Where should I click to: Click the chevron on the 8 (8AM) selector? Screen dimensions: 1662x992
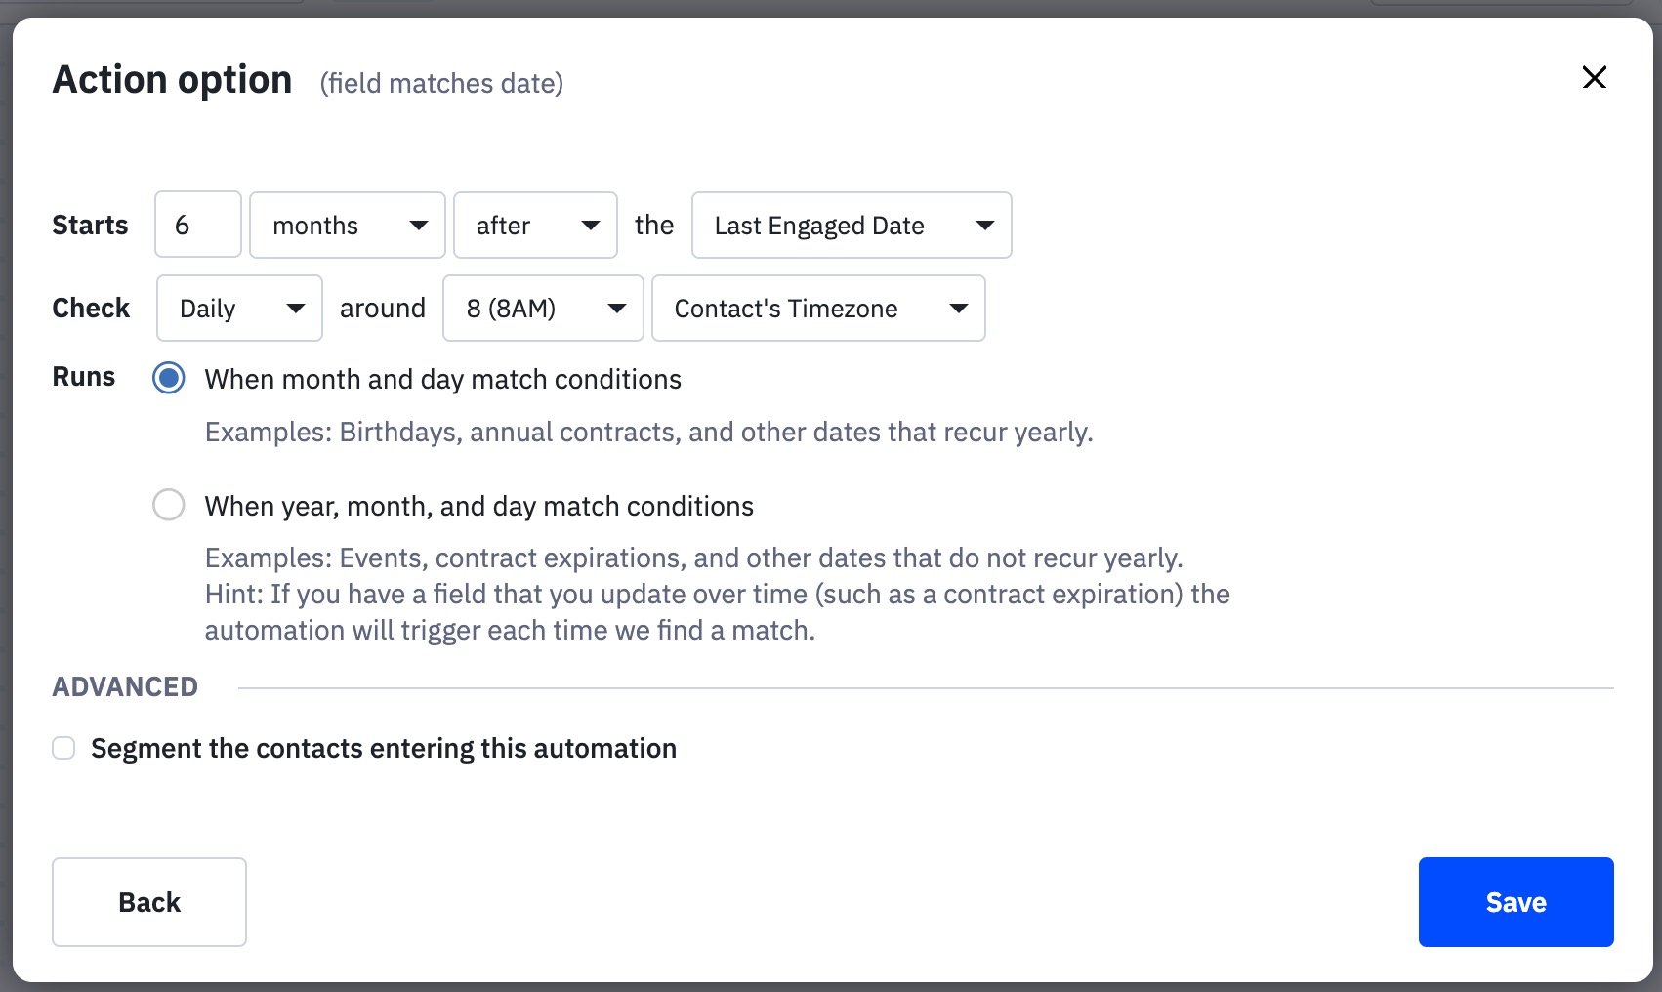pos(616,309)
